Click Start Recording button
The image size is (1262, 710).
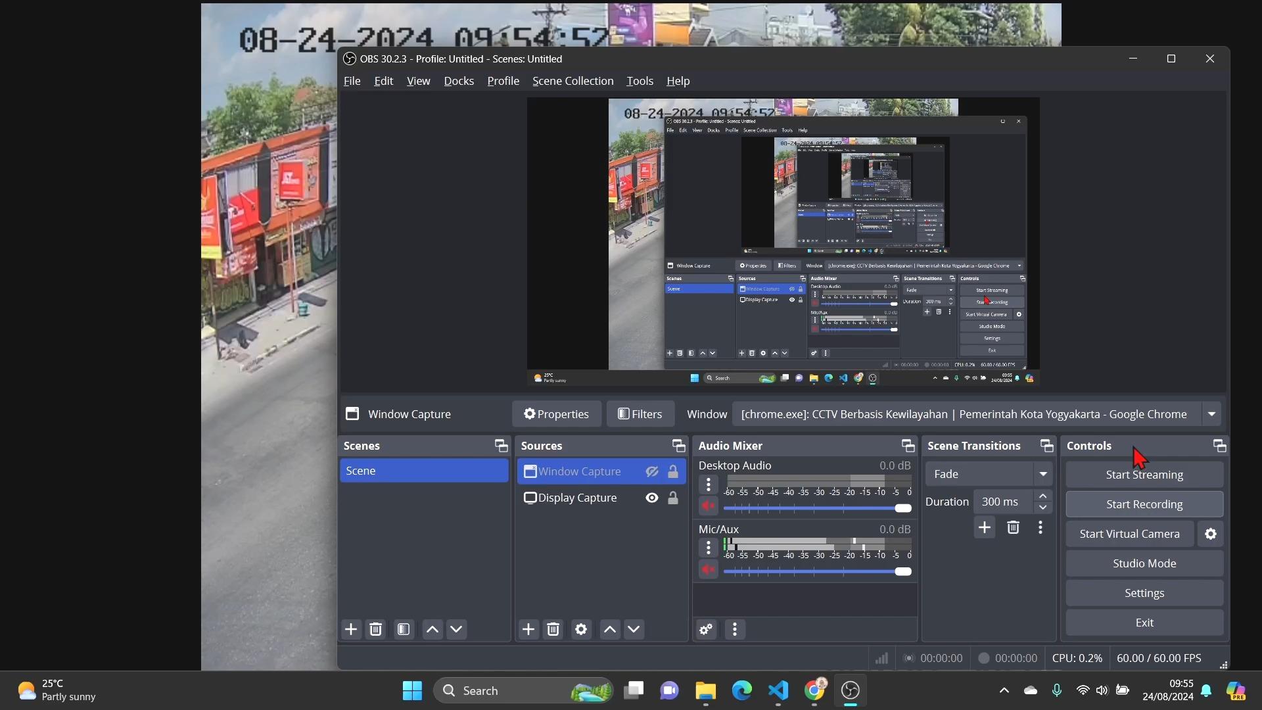coord(1144,504)
